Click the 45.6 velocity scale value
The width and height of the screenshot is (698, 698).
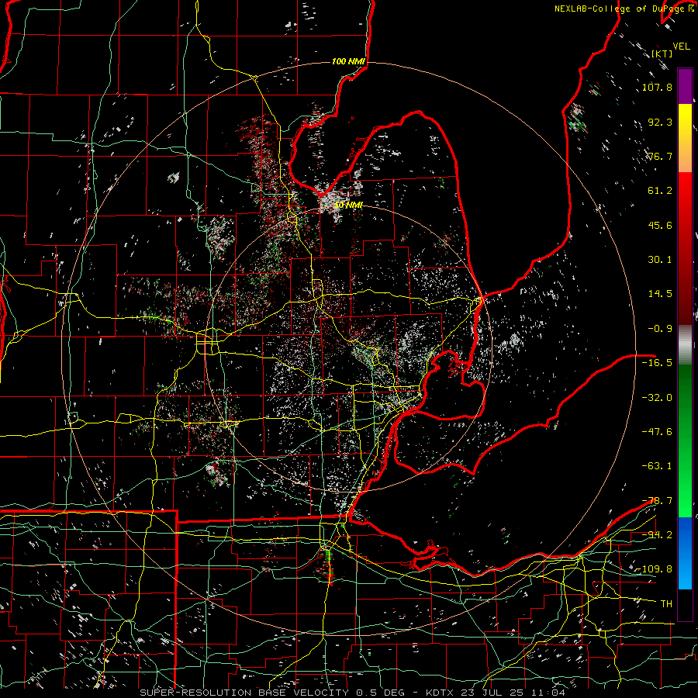pyautogui.click(x=660, y=225)
